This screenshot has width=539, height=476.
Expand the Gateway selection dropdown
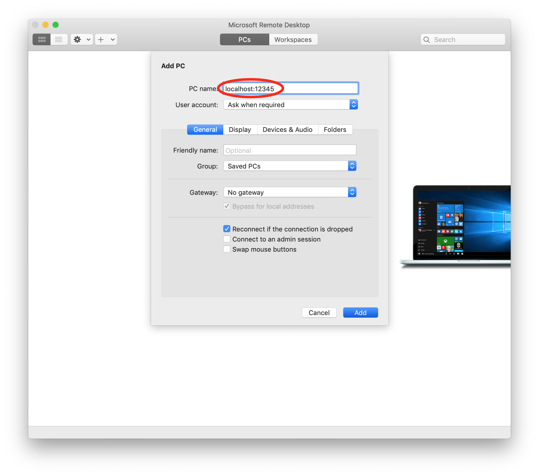tap(289, 192)
